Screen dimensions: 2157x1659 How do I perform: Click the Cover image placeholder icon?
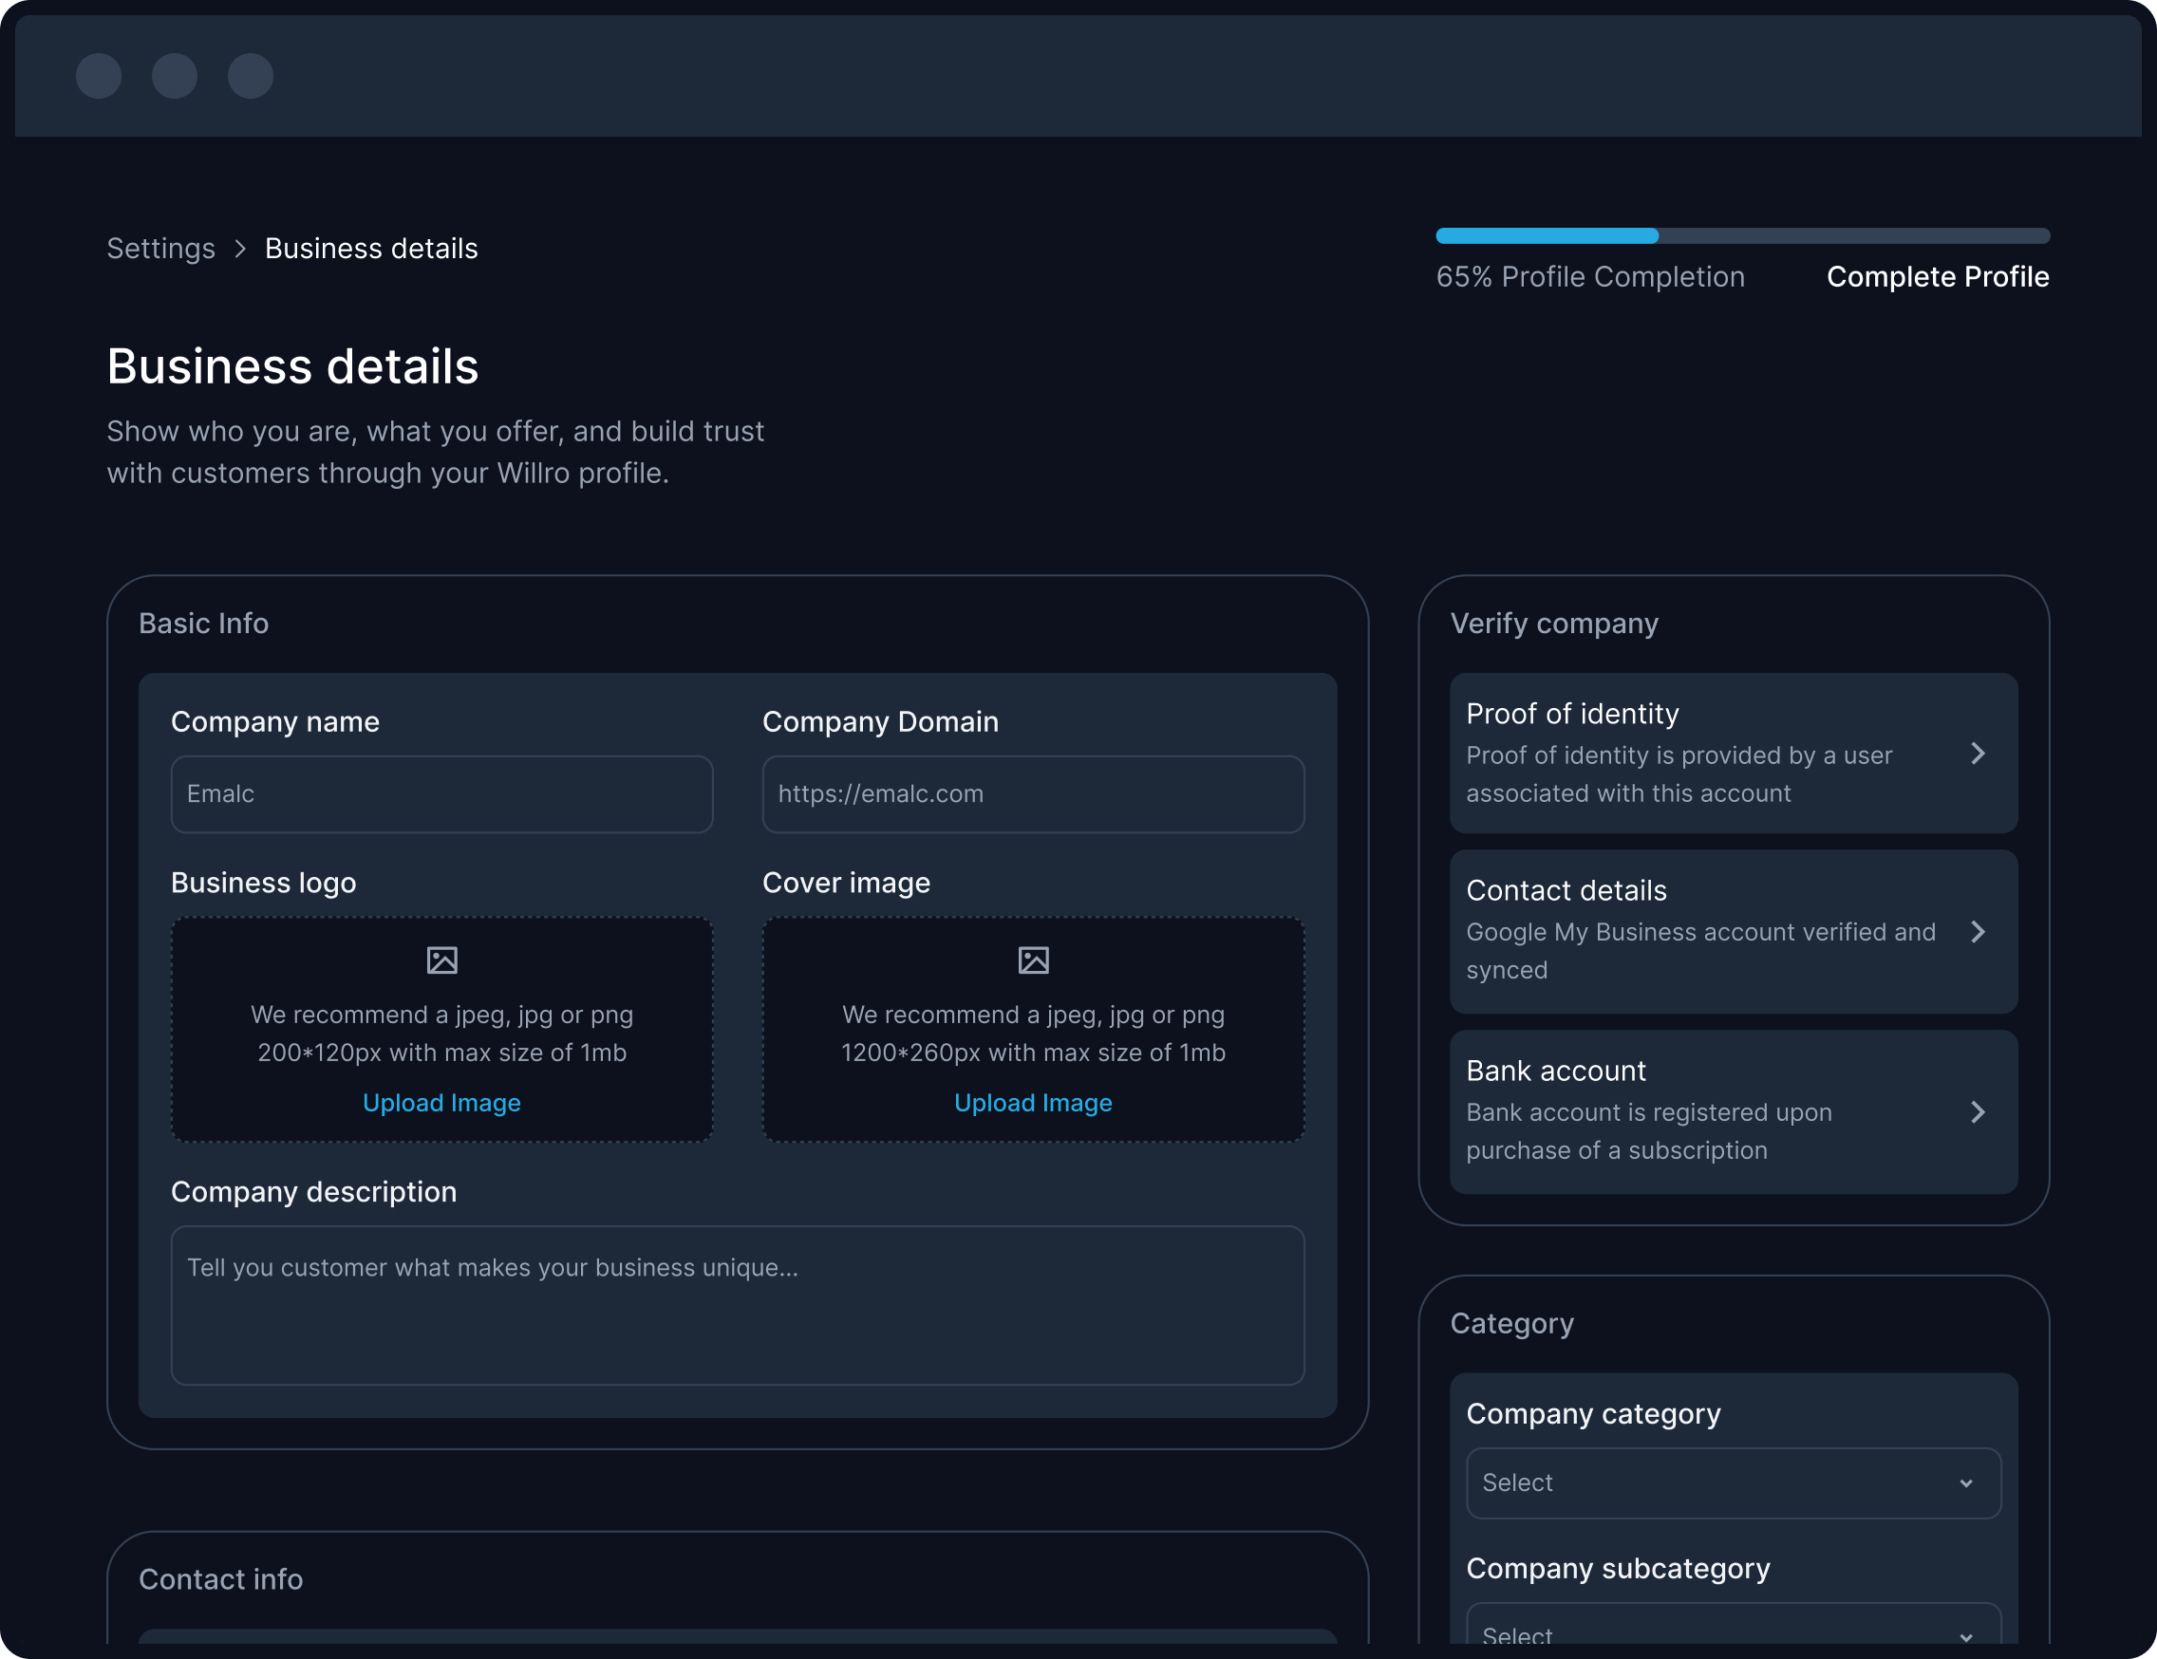point(1033,960)
